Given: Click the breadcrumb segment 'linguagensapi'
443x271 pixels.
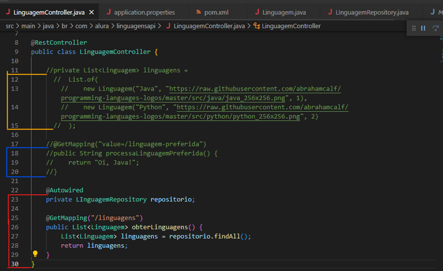Looking at the screenshot, I should tap(136, 26).
